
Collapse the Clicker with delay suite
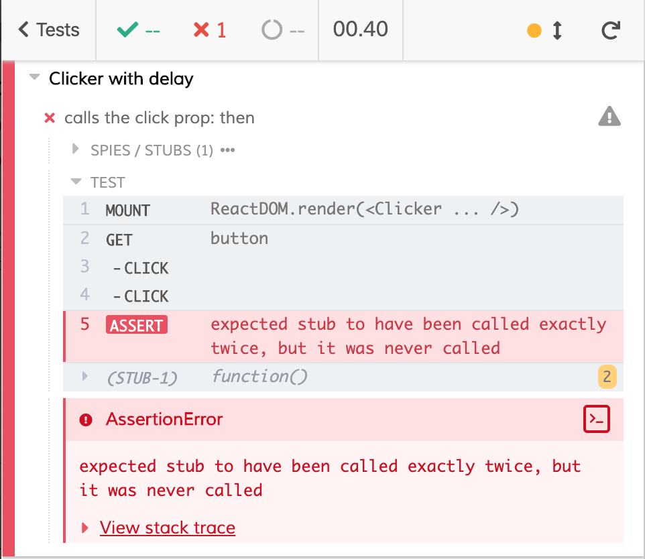34,76
